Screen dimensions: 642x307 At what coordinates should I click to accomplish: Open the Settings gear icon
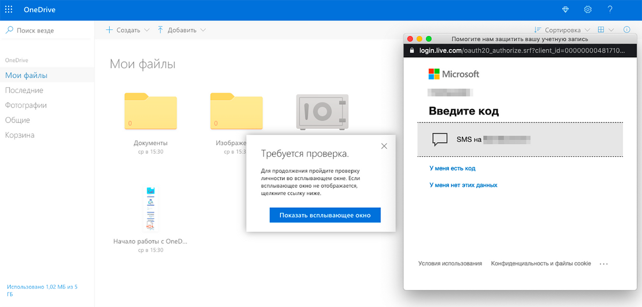pos(588,10)
